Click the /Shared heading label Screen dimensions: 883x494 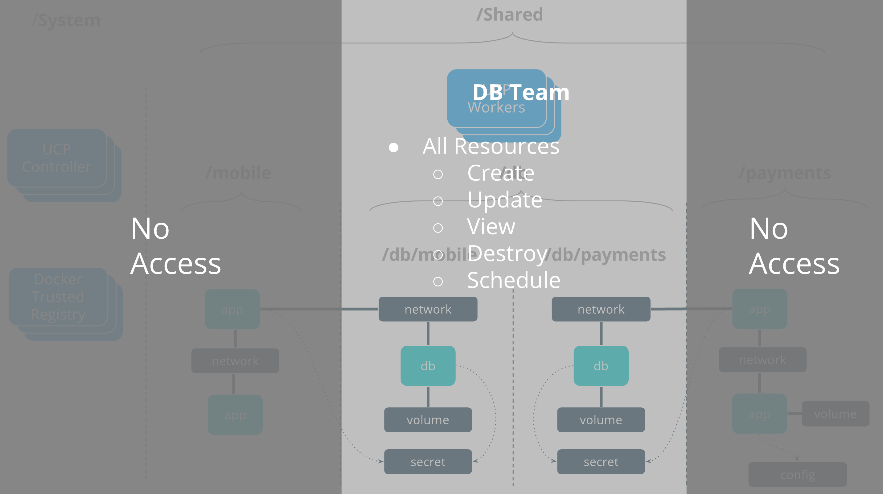pyautogui.click(x=510, y=14)
